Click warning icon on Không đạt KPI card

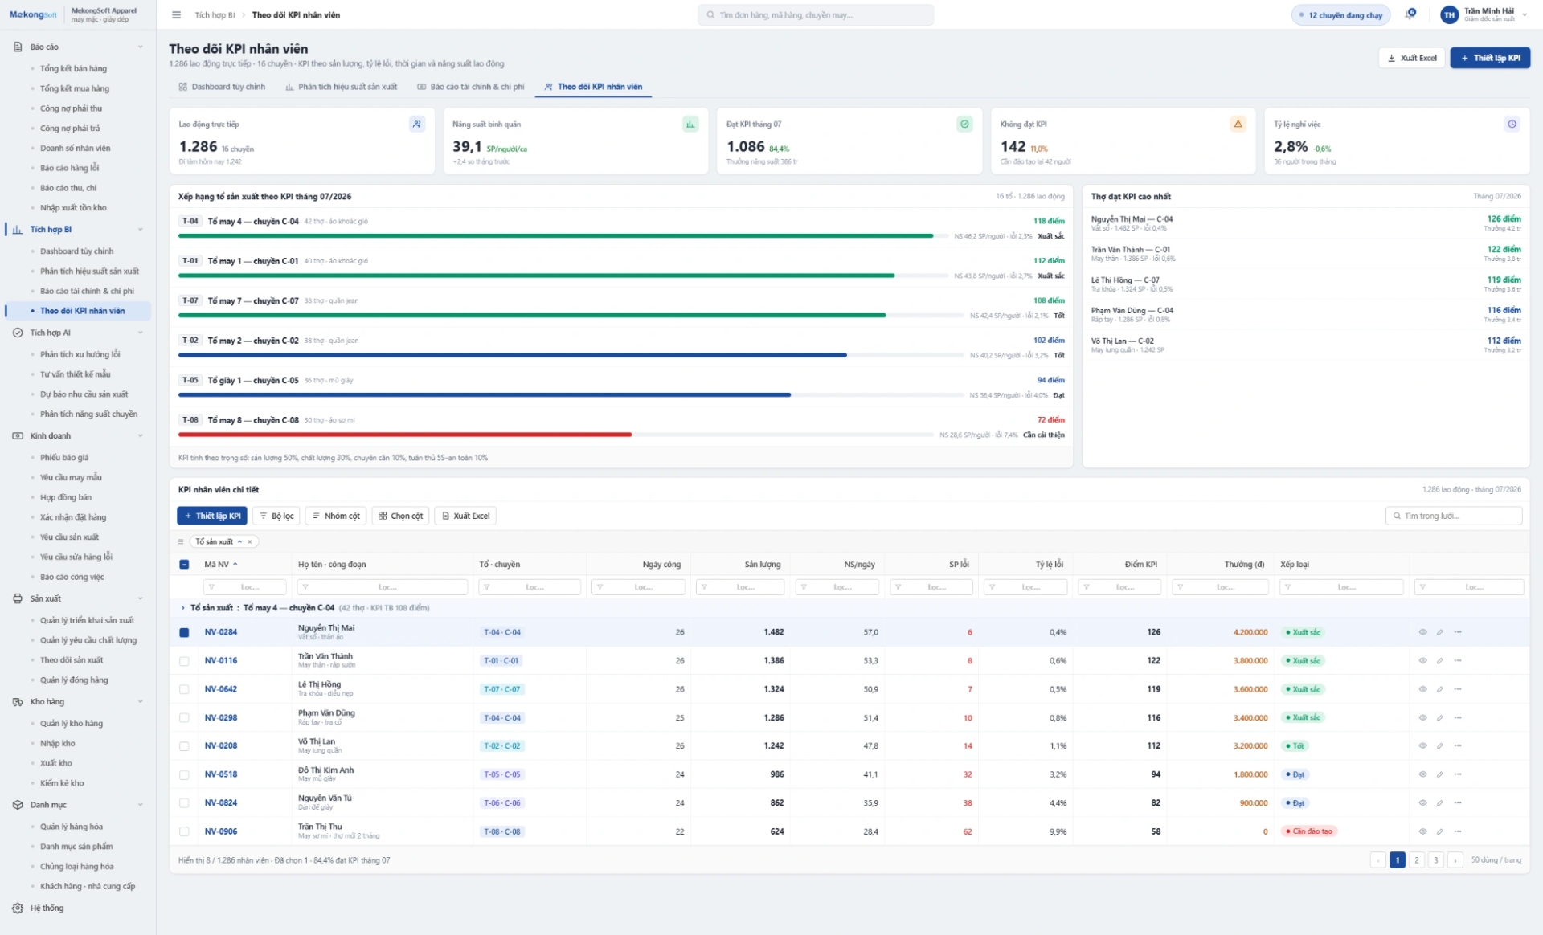point(1238,124)
